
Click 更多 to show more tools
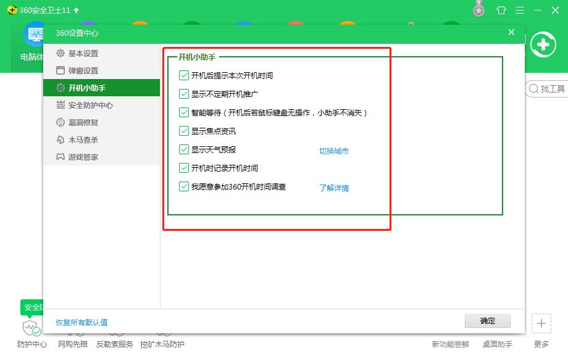[x=541, y=344]
